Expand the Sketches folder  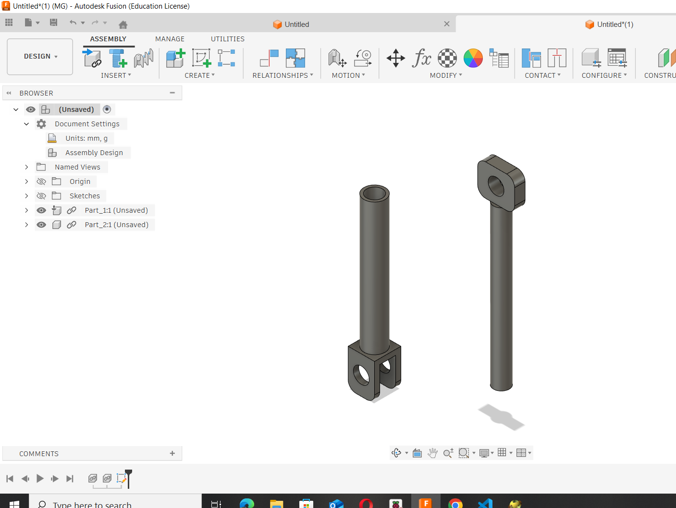click(x=26, y=196)
